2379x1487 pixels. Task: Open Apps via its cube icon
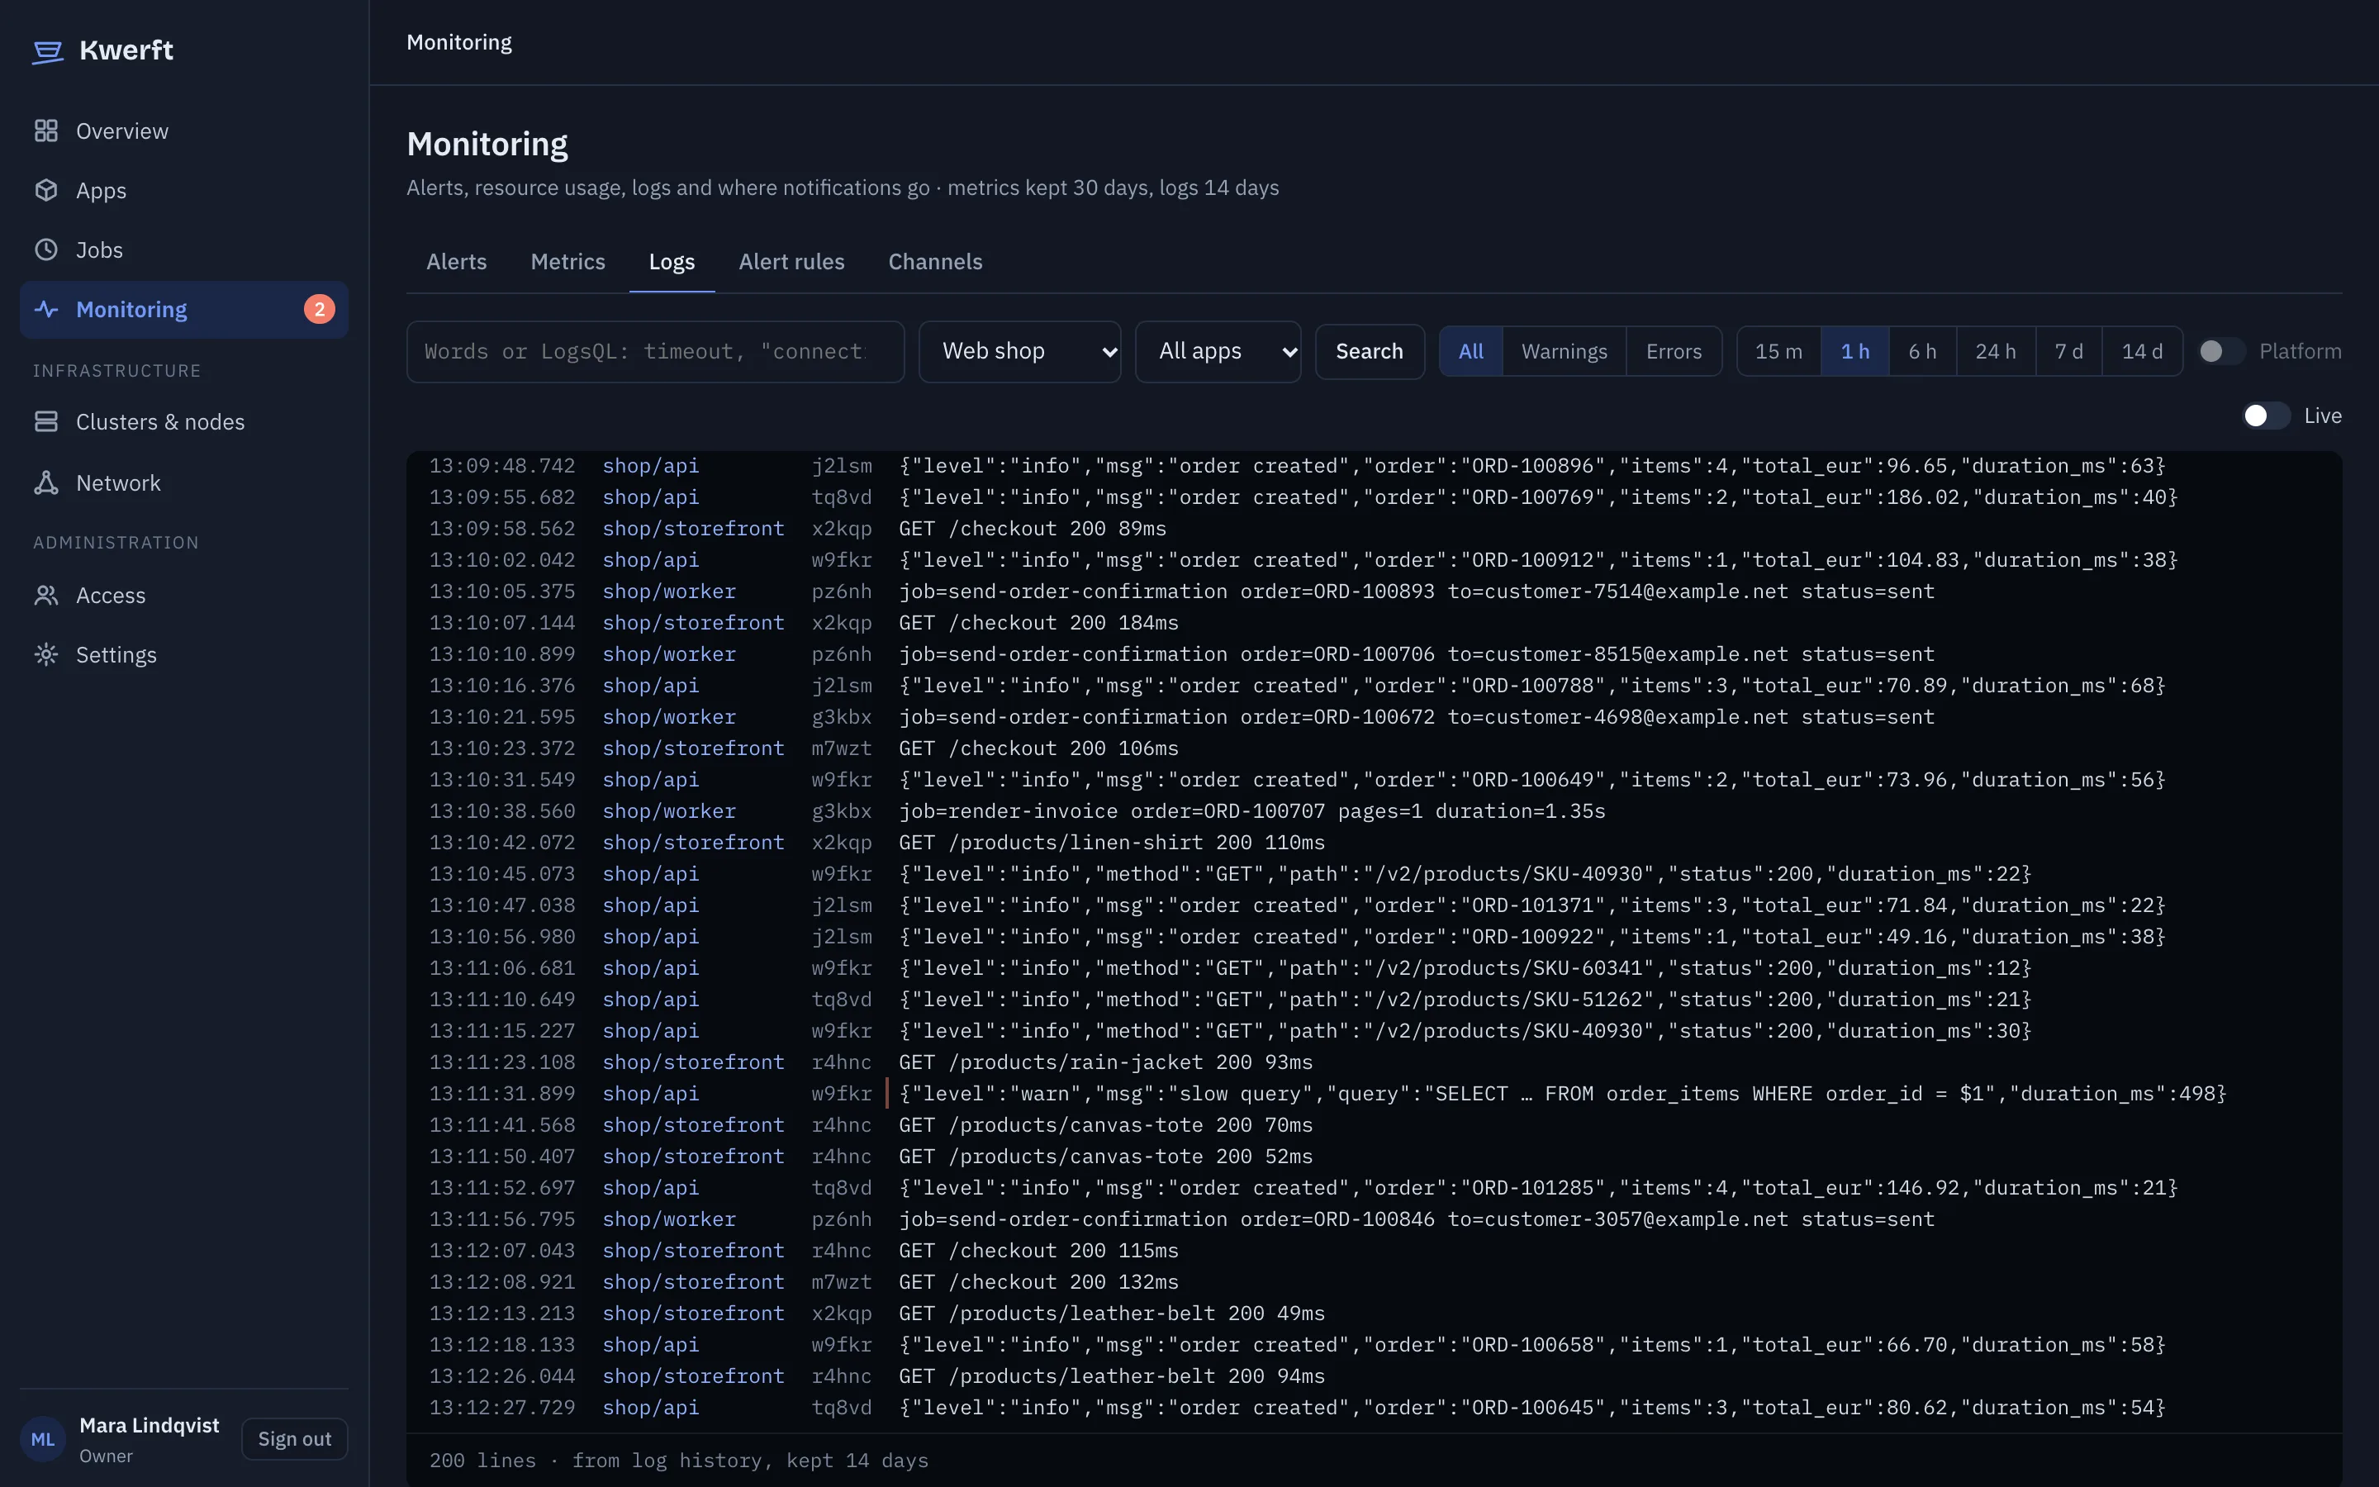click(46, 190)
